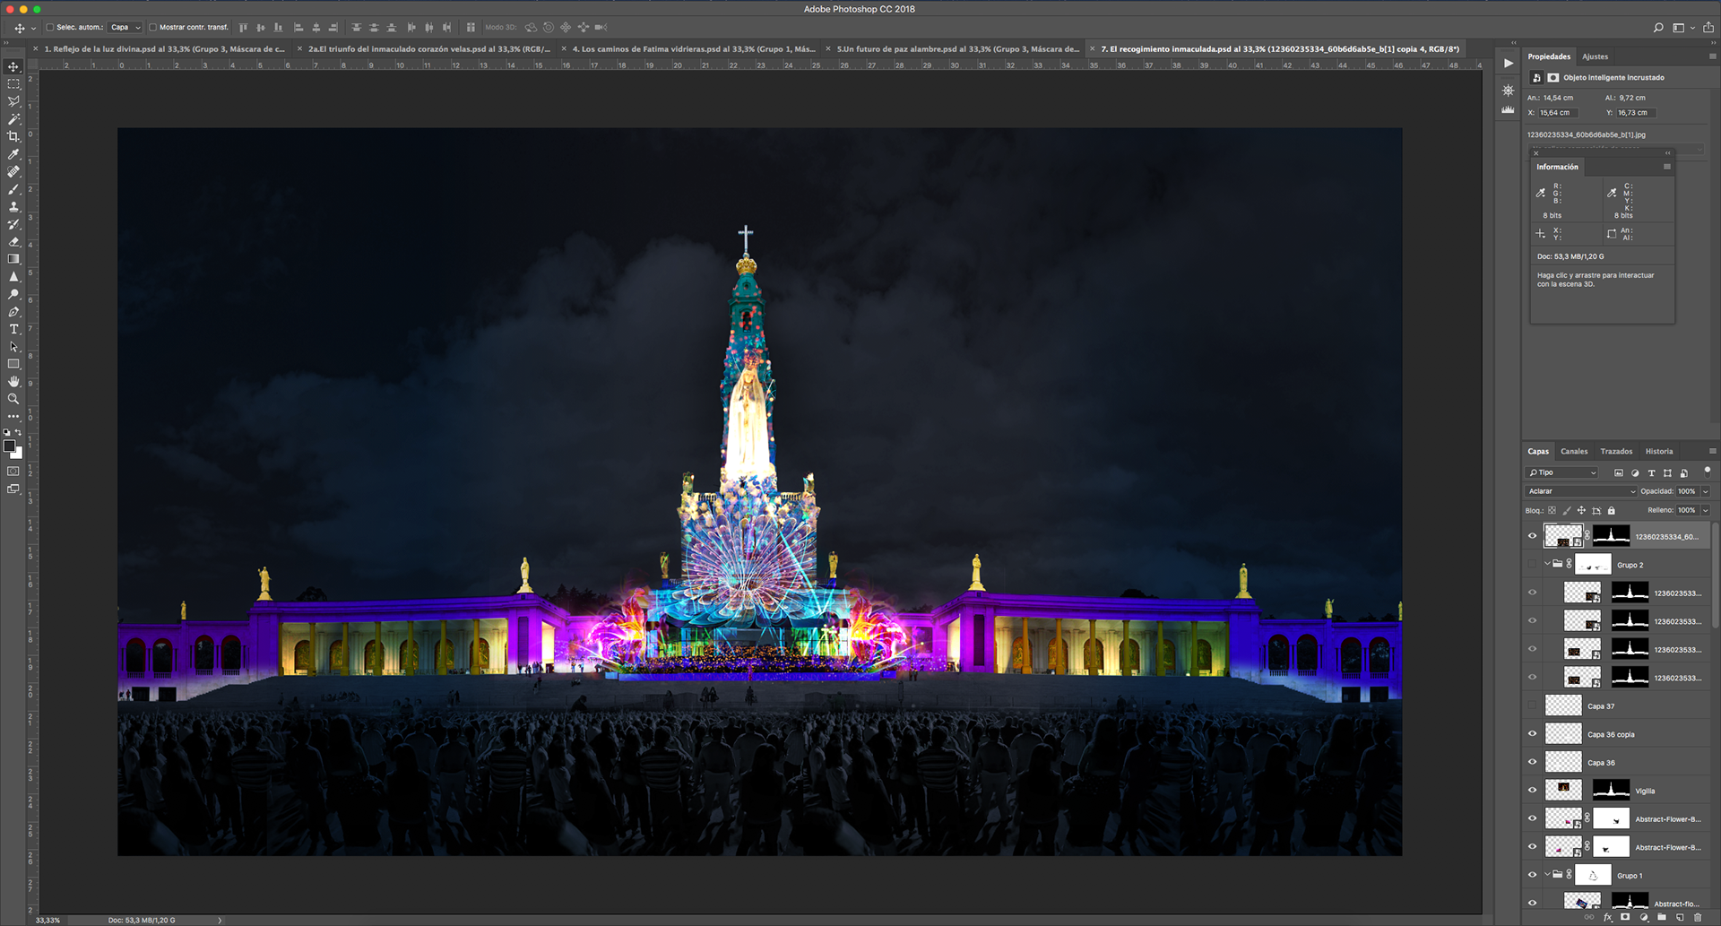This screenshot has width=1721, height=926.
Task: Toggle Quick Mask mode
Action: (x=13, y=472)
